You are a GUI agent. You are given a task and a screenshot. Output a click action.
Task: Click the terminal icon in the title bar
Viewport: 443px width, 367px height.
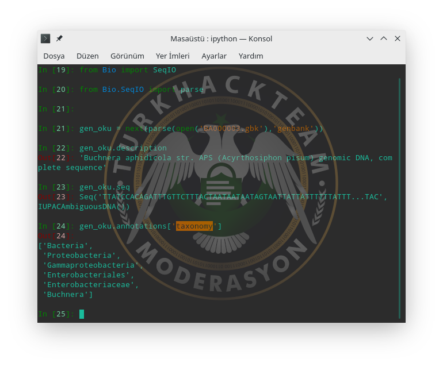[x=45, y=38]
